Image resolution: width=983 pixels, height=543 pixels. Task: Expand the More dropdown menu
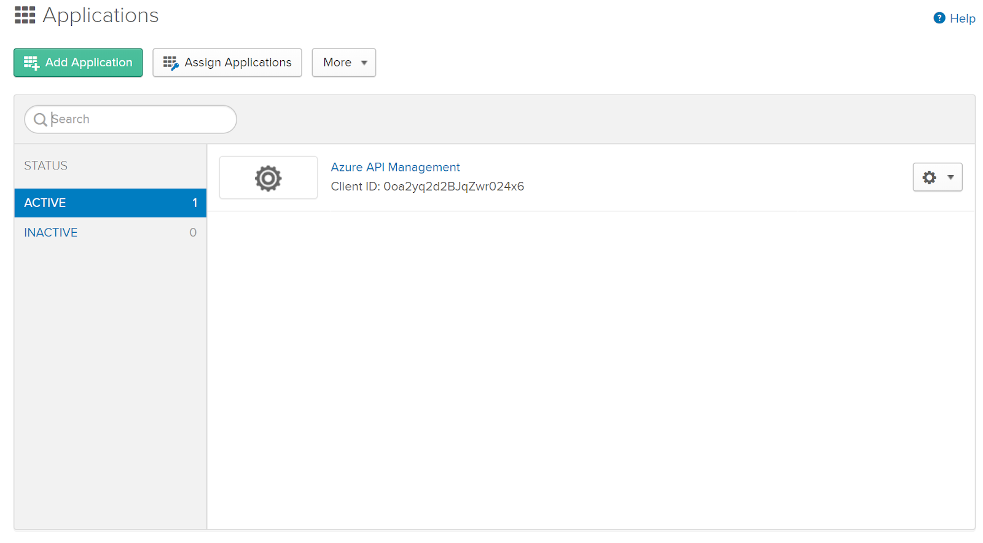(344, 63)
